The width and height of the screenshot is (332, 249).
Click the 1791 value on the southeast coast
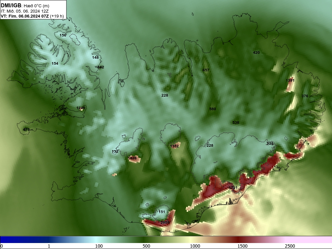233,188
